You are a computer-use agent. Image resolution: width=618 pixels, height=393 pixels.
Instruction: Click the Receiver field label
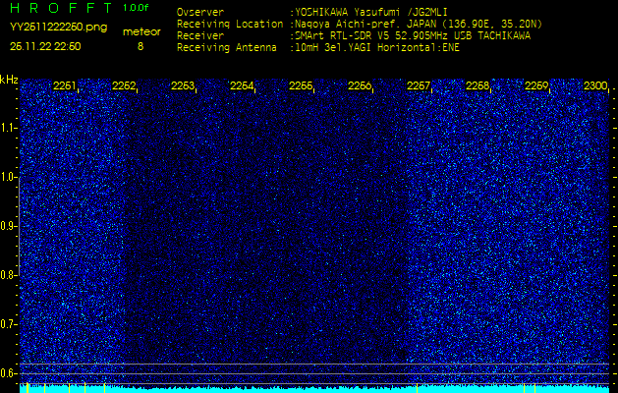coord(200,36)
